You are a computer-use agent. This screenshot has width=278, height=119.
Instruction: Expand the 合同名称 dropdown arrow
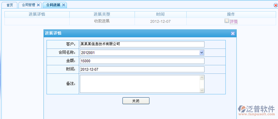click(202, 53)
